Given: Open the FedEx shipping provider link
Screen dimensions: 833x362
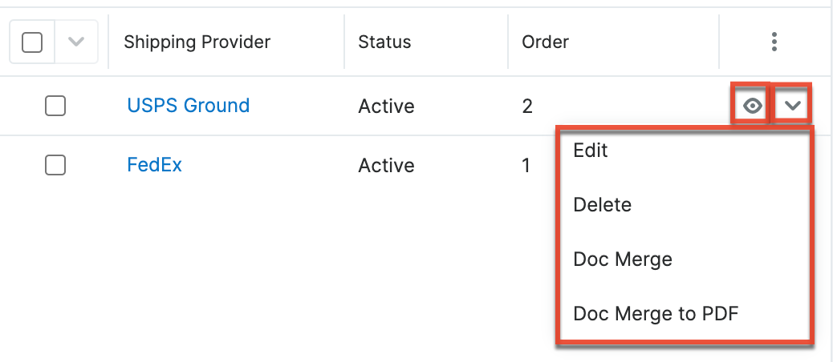Looking at the screenshot, I should [x=154, y=166].
